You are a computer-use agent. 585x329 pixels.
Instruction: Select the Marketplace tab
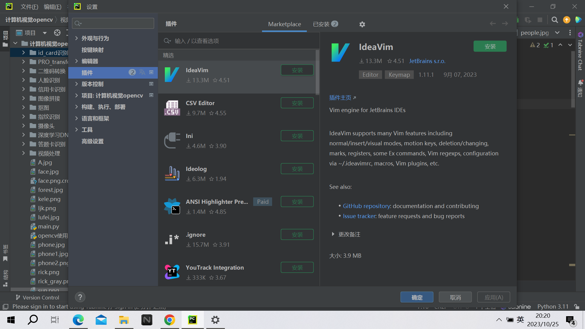click(284, 24)
